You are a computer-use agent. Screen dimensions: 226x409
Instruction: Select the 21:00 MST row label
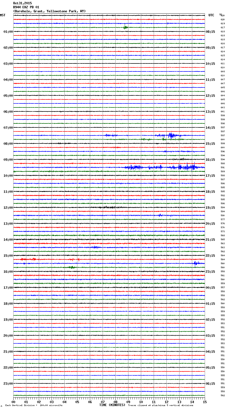coord(8,352)
